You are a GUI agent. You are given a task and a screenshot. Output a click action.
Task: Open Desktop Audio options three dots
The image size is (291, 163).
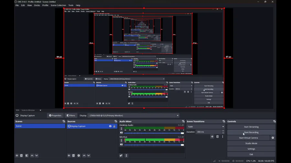tap(121, 129)
